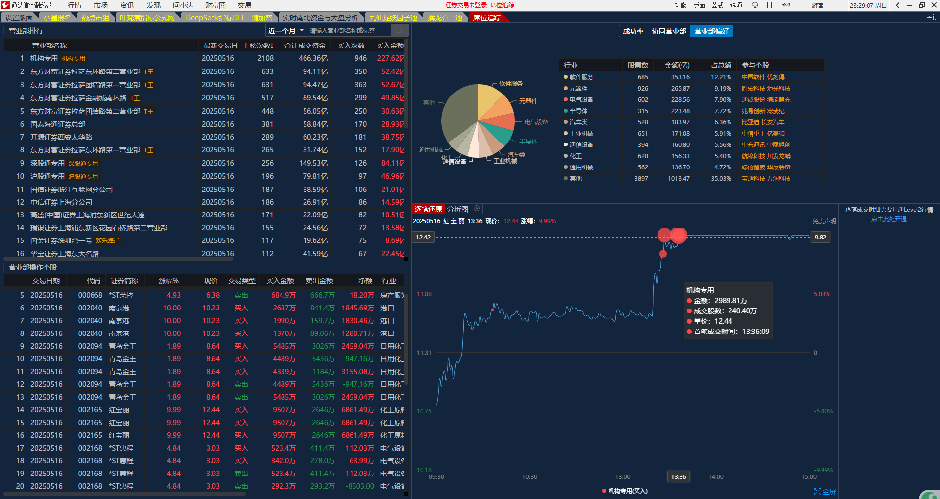The height and width of the screenshot is (499, 940).
Task: Open the 交易 menu
Action: coord(245,5)
